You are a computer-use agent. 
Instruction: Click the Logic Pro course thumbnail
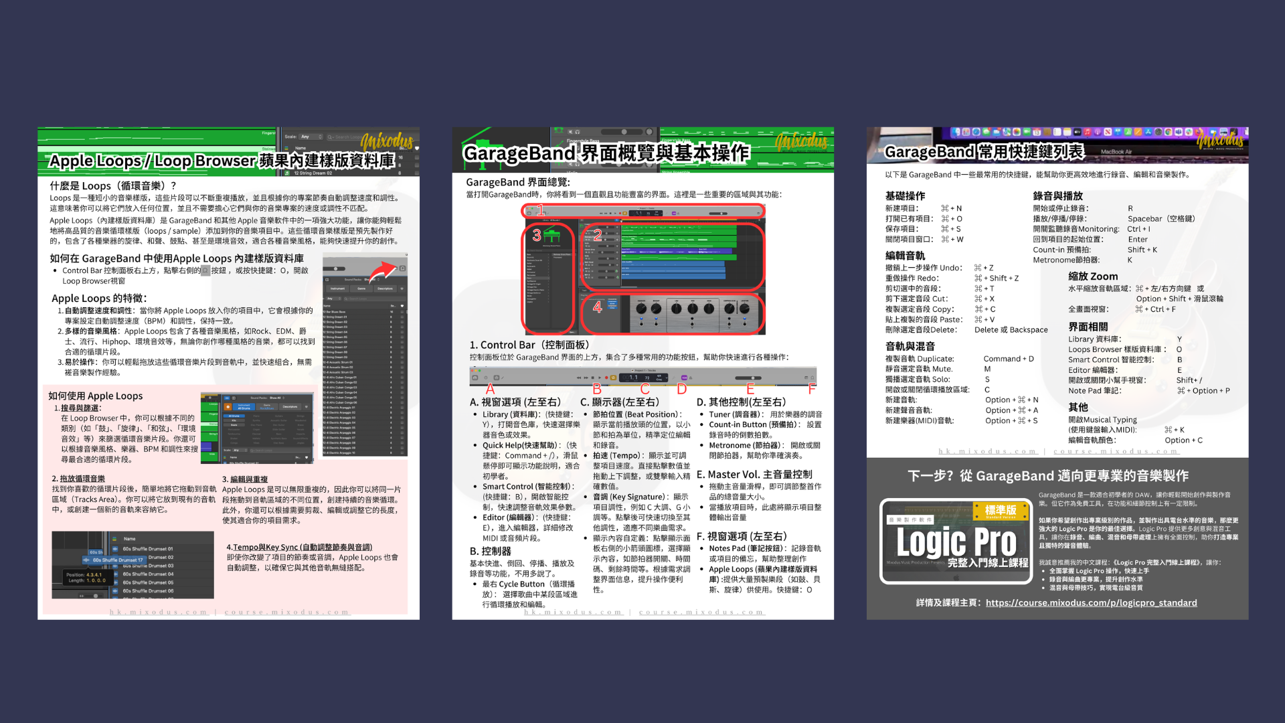[x=956, y=542]
